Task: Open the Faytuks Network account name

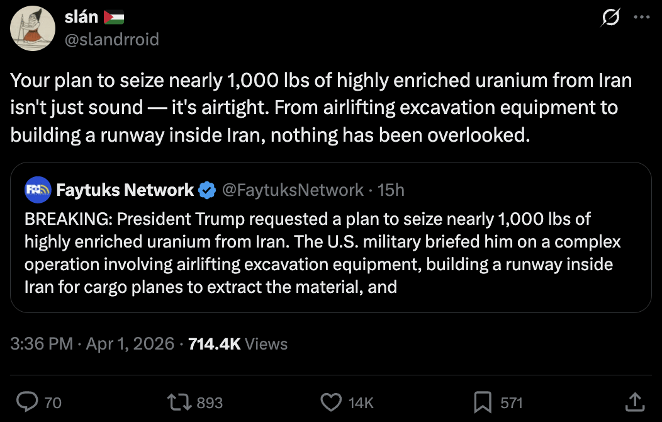Action: click(125, 190)
